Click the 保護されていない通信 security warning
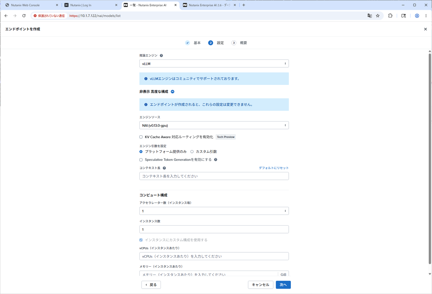This screenshot has width=432, height=294. [49, 16]
